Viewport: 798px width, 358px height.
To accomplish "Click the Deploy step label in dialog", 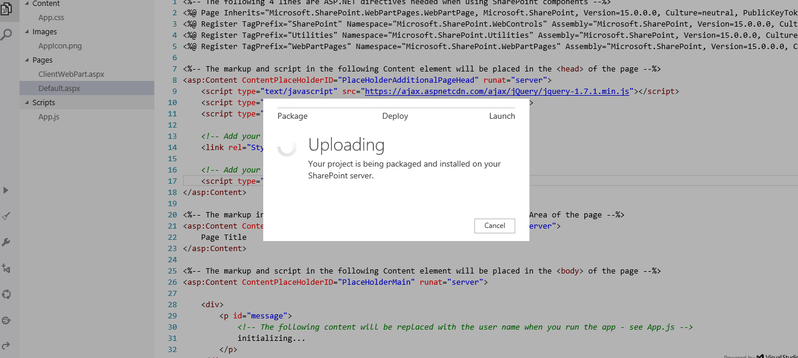I will pos(395,116).
